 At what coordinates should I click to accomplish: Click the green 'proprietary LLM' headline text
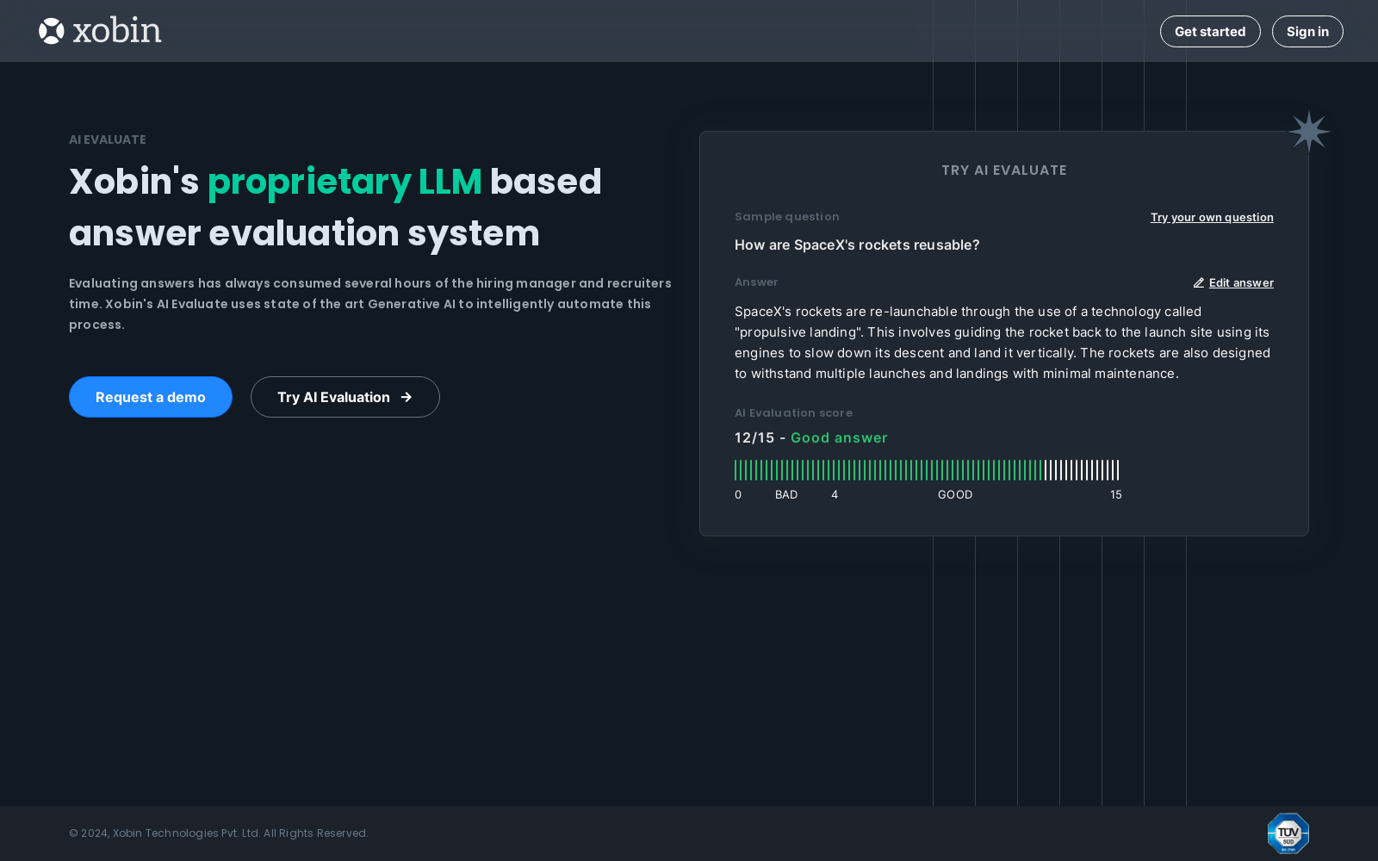(x=344, y=182)
